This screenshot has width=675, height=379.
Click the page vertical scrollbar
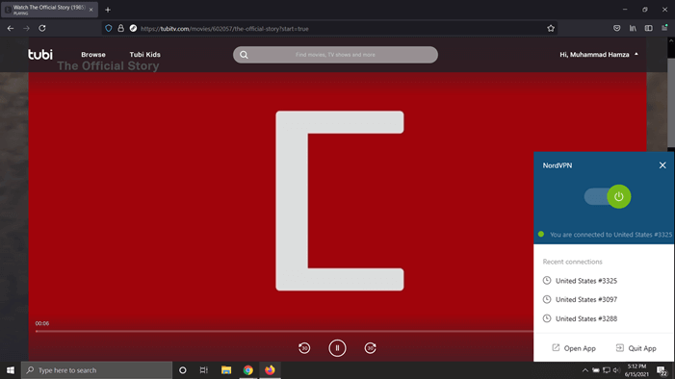pyautogui.click(x=671, y=102)
